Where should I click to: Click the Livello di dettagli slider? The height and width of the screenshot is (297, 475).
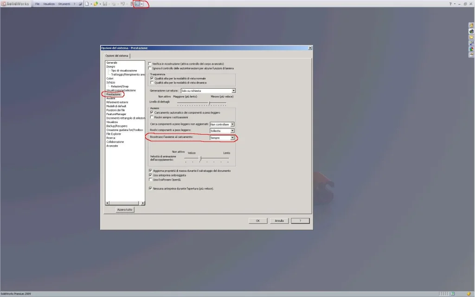pos(210,103)
